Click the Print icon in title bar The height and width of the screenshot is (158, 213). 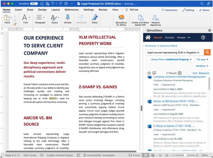click(x=66, y=4)
